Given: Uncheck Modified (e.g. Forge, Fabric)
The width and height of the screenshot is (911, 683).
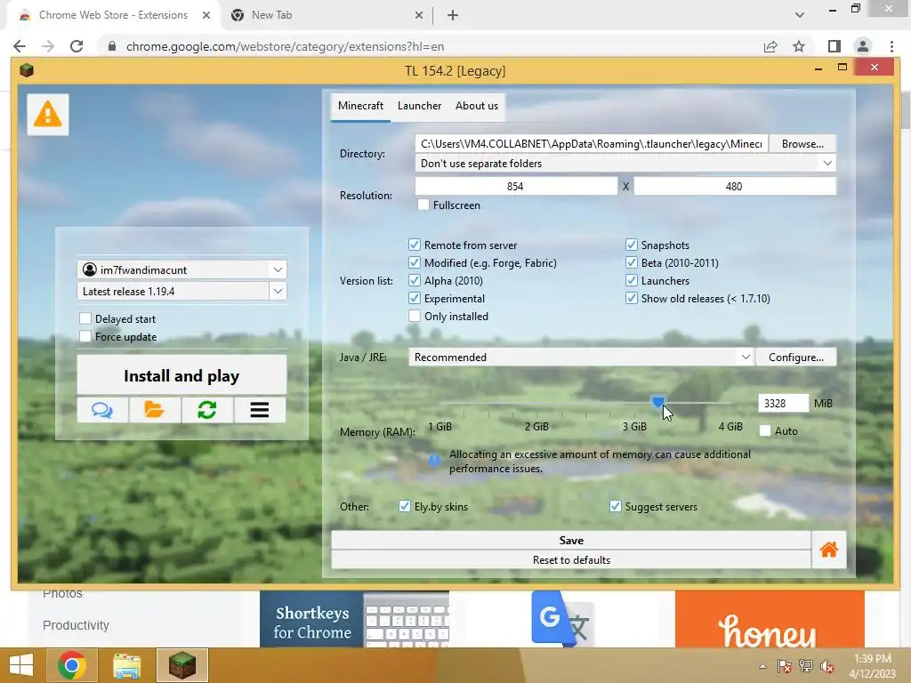Looking at the screenshot, I should click(415, 263).
